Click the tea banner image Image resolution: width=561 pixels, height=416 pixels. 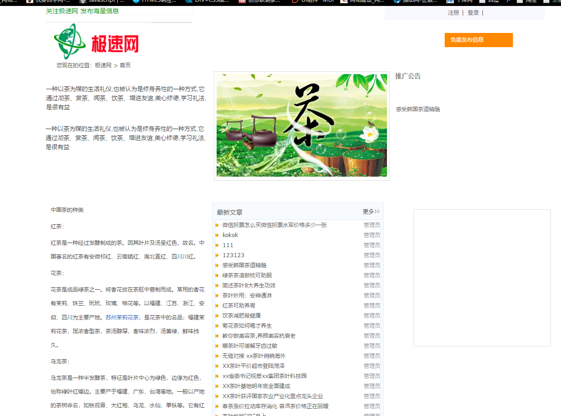click(x=301, y=125)
